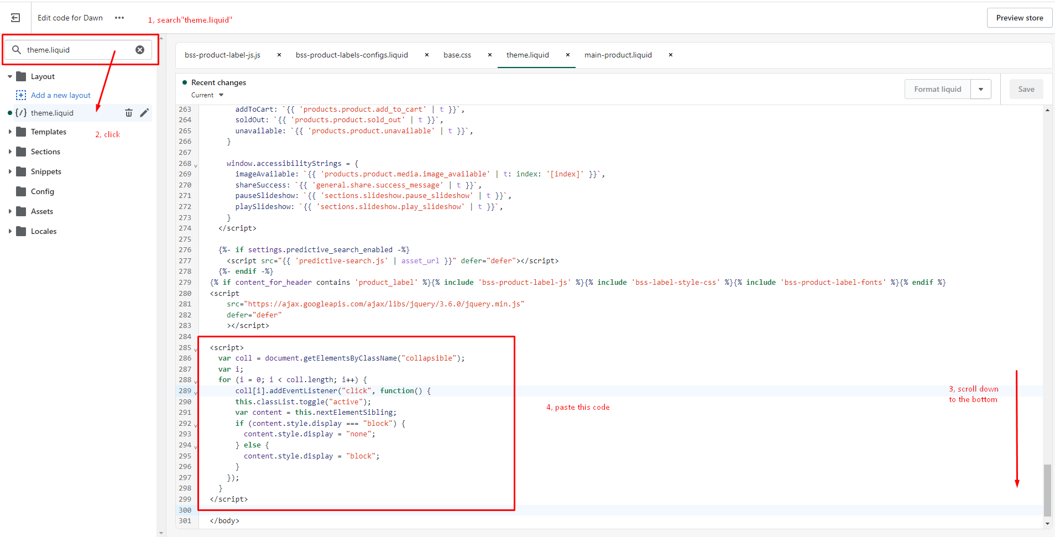
Task: Switch to bss-product-labels-configs.liquid tab
Action: 352,55
